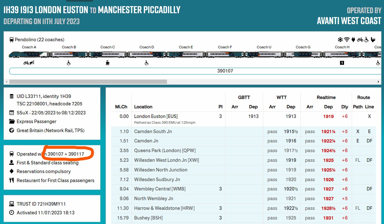Click the first class seat icon at top right
Screen dimensions: 384x224
(x=373, y=40)
